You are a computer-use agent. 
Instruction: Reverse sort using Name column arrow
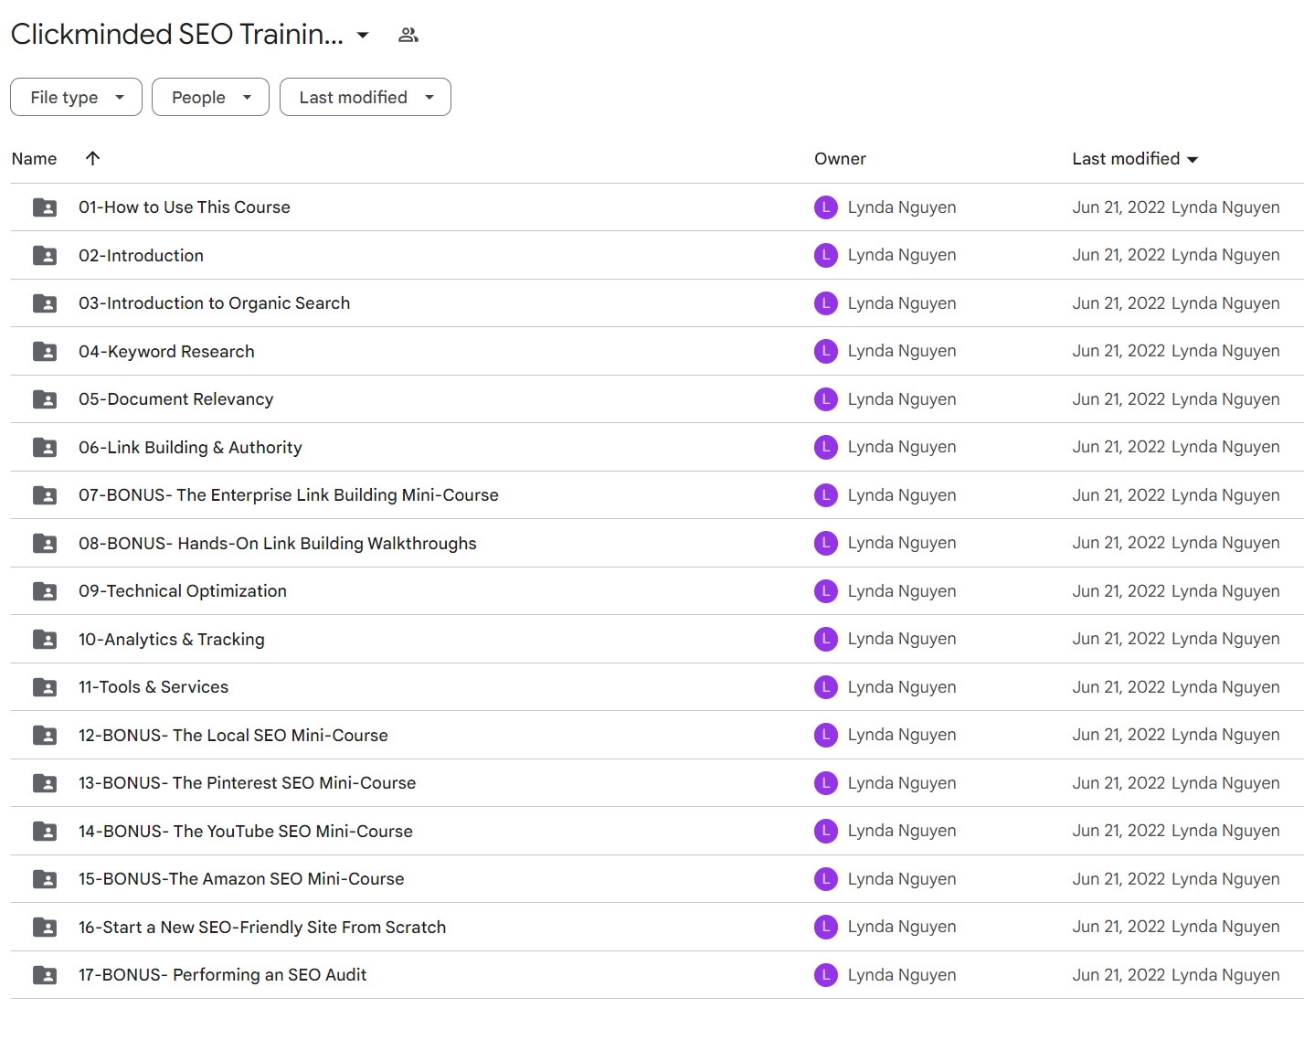click(92, 158)
